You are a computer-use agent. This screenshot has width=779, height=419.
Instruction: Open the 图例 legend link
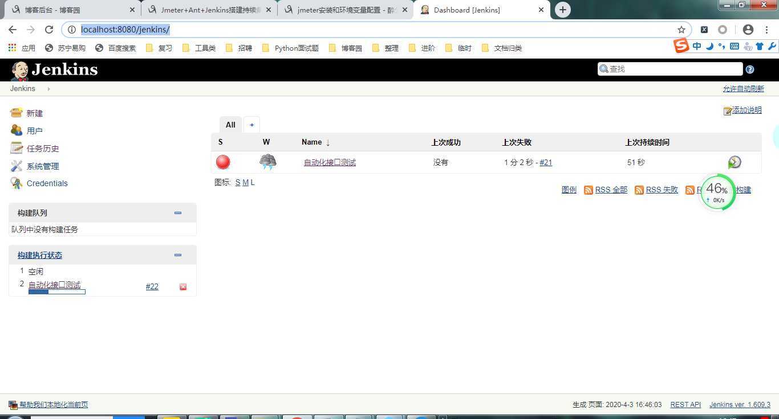pyautogui.click(x=569, y=190)
